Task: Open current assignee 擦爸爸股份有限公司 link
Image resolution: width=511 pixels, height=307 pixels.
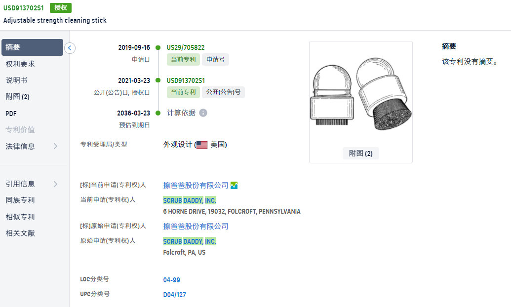Action: [196, 186]
